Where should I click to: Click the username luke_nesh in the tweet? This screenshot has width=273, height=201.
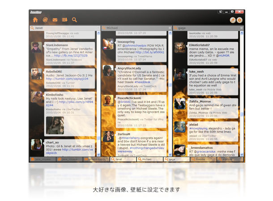pyautogui.click(x=196, y=71)
